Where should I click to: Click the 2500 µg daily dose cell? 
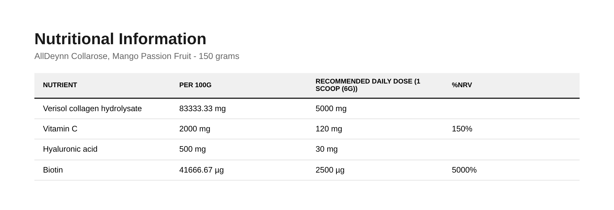(x=330, y=170)
